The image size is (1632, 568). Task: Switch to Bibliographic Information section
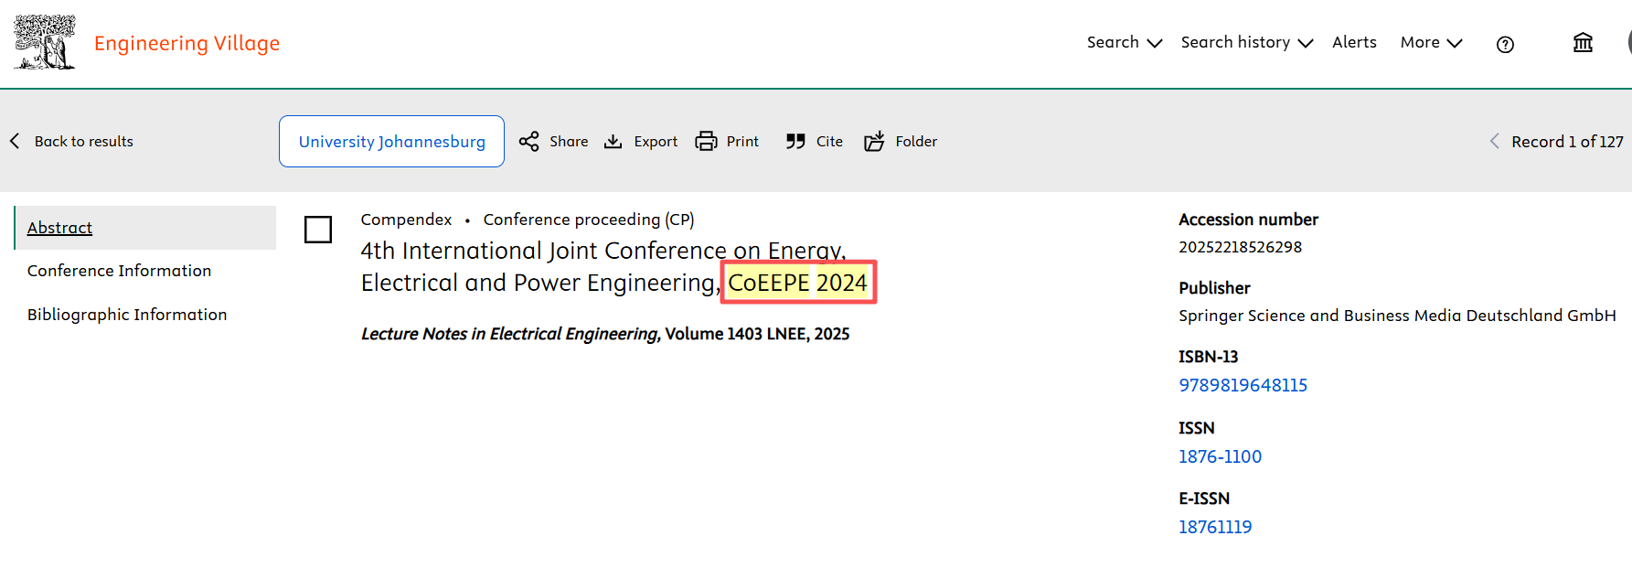coord(127,315)
